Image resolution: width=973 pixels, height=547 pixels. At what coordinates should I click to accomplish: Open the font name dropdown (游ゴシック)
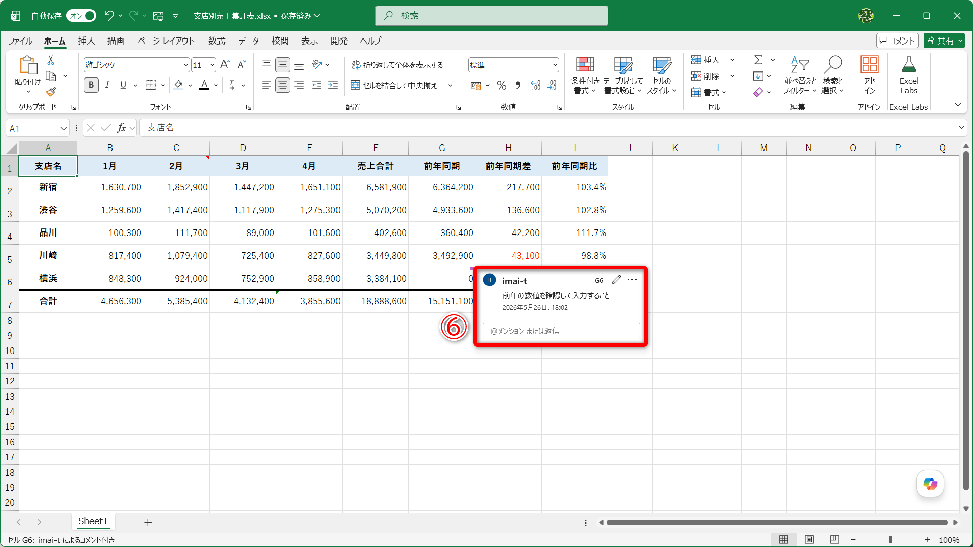(x=186, y=65)
